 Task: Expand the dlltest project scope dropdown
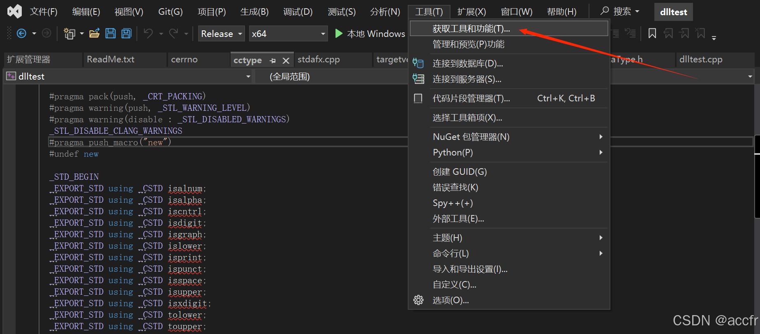coord(248,77)
